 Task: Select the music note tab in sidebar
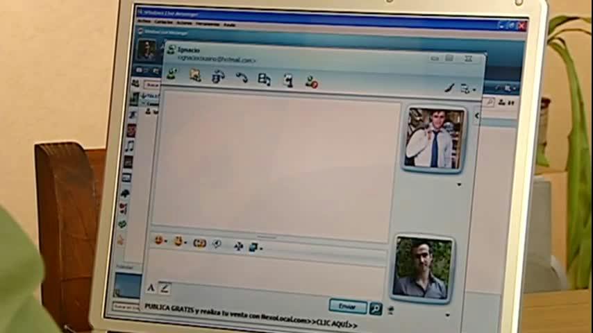click(x=129, y=146)
